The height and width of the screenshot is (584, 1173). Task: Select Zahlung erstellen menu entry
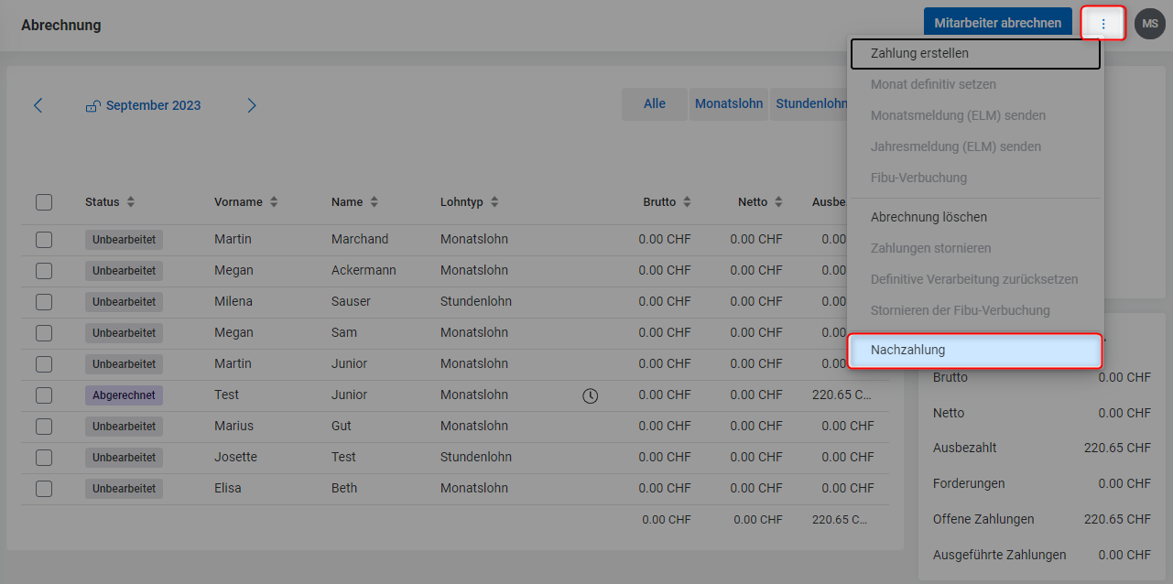974,54
